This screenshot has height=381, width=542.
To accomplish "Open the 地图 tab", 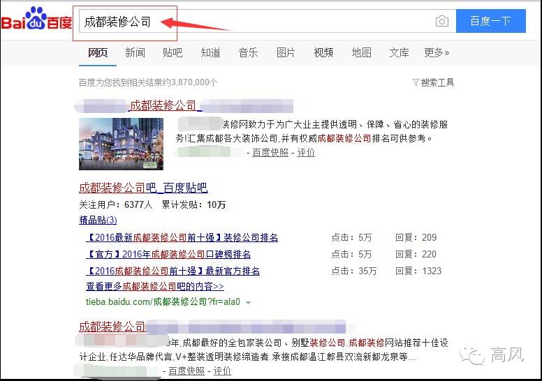I will (362, 52).
